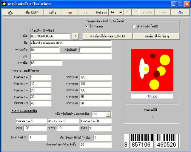
Task: Click the red product image thumbnail
Action: pos(152,70)
